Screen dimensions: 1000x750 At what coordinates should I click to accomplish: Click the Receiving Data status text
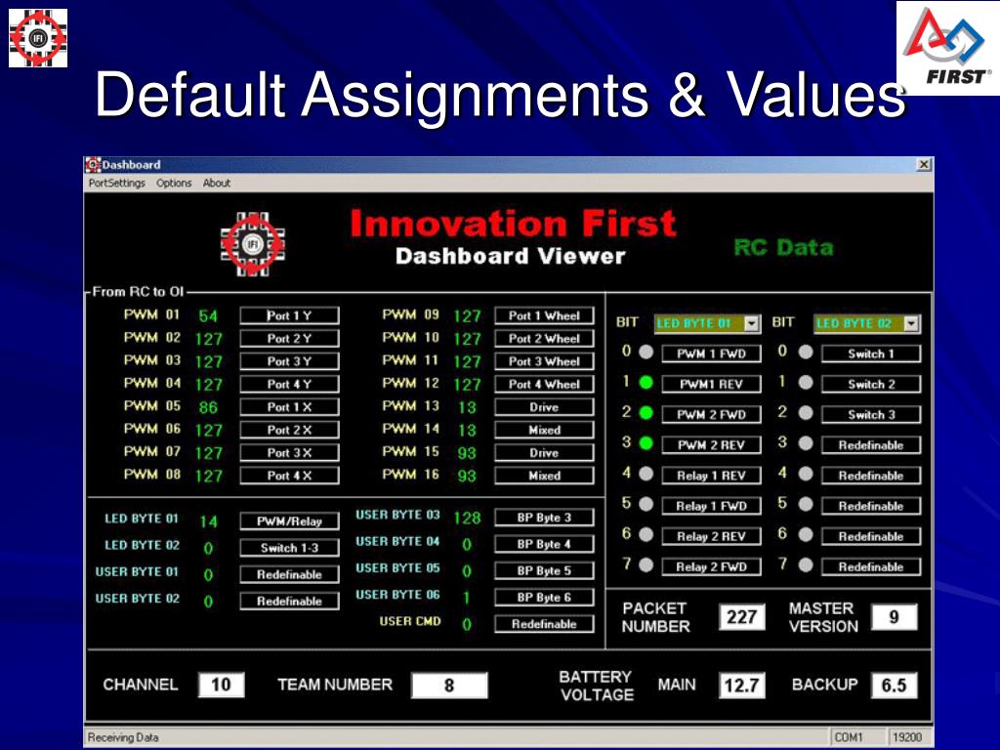click(x=123, y=738)
